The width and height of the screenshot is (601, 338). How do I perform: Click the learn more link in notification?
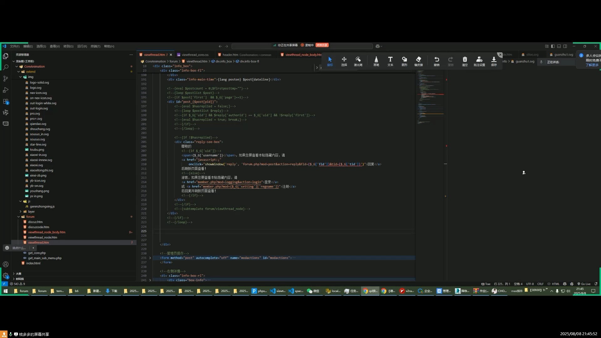point(592,65)
